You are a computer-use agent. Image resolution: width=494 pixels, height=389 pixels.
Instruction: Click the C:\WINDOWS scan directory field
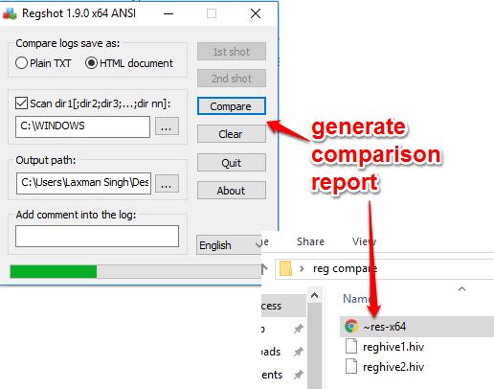[82, 126]
